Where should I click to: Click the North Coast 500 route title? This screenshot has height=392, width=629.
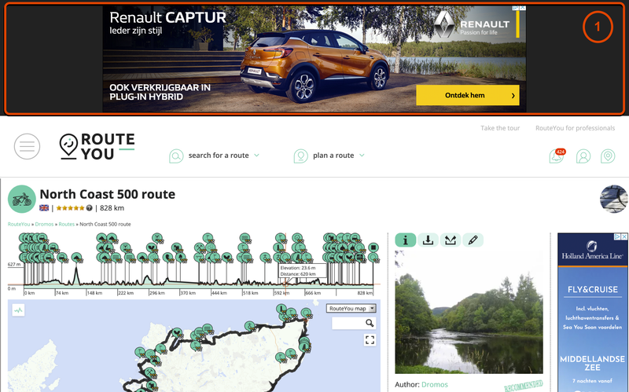click(x=108, y=194)
